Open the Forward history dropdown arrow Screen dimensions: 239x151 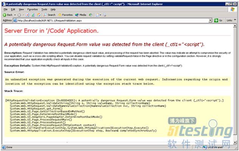coord(23,15)
